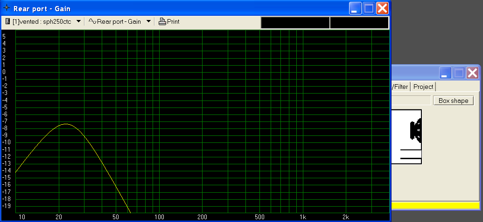Viewport: 483px width, 222px height.
Task: Click the Box shape button
Action: [454, 101]
